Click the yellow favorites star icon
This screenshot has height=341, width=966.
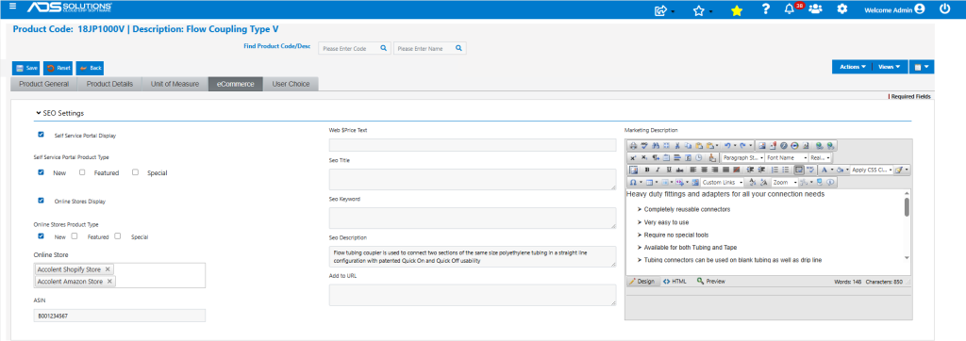pyautogui.click(x=737, y=9)
